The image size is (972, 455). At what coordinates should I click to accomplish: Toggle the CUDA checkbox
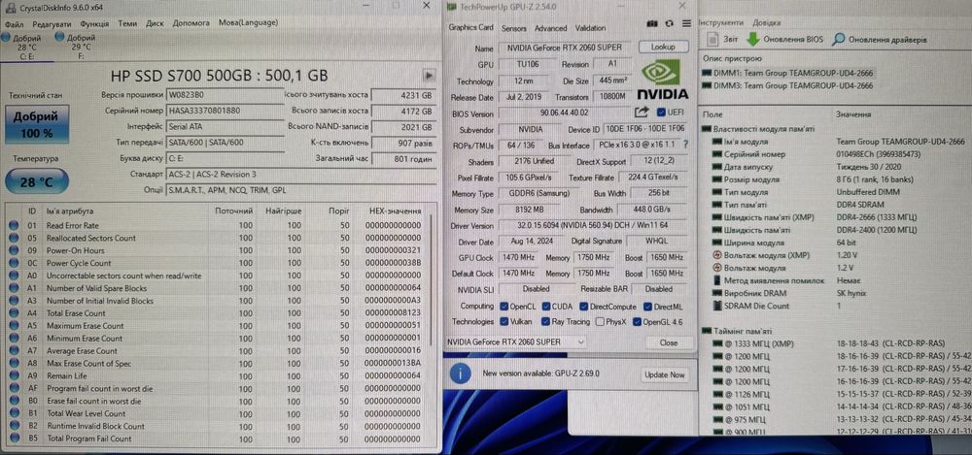click(546, 307)
